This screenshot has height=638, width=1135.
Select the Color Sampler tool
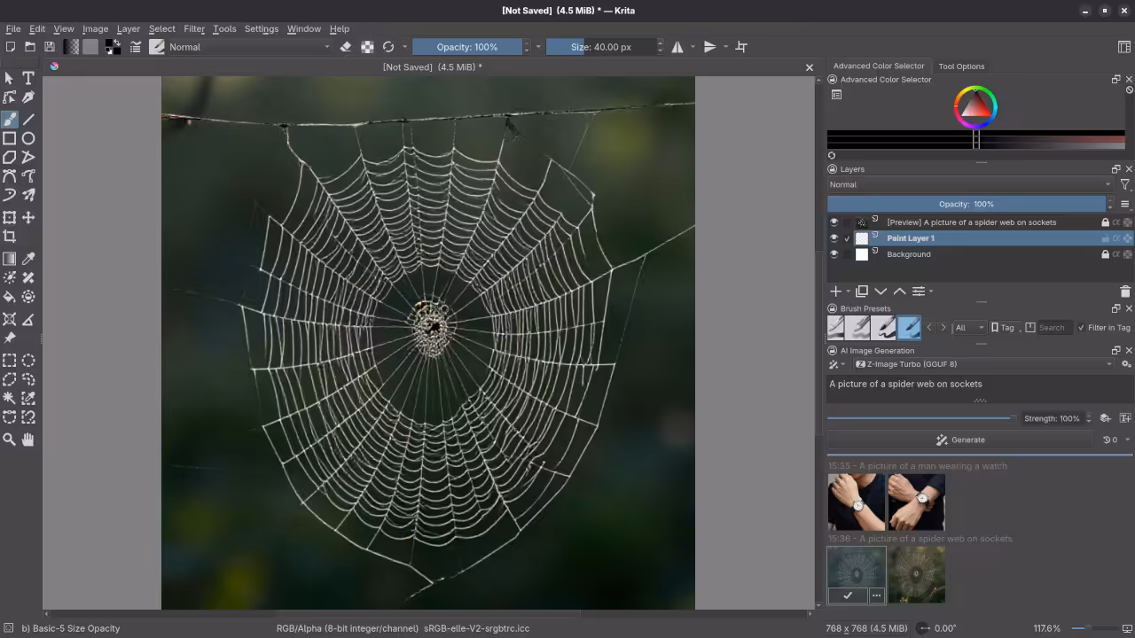27,259
